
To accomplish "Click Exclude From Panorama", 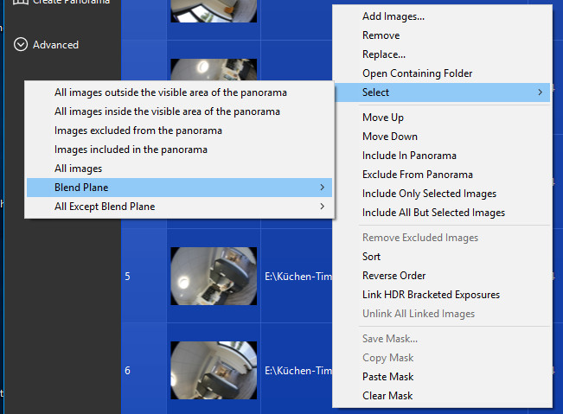I will pos(417,175).
